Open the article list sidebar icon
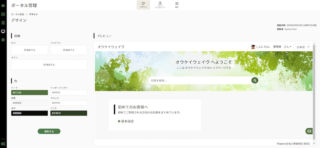Viewport: 320px width, 148px height. (3, 14)
